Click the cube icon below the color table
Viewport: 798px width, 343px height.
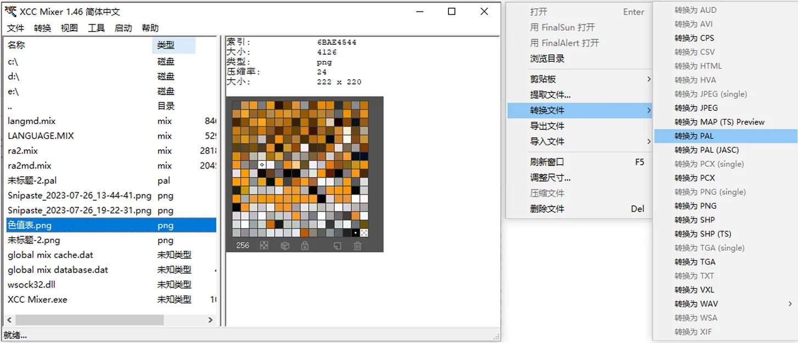(285, 246)
